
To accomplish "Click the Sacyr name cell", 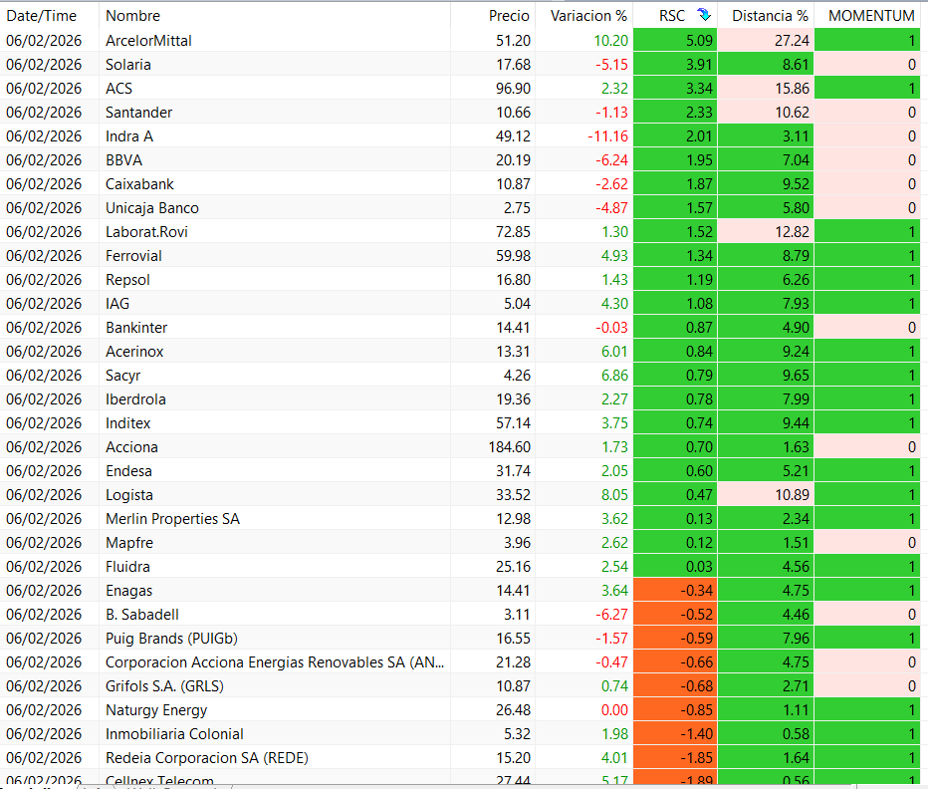I will tap(123, 376).
